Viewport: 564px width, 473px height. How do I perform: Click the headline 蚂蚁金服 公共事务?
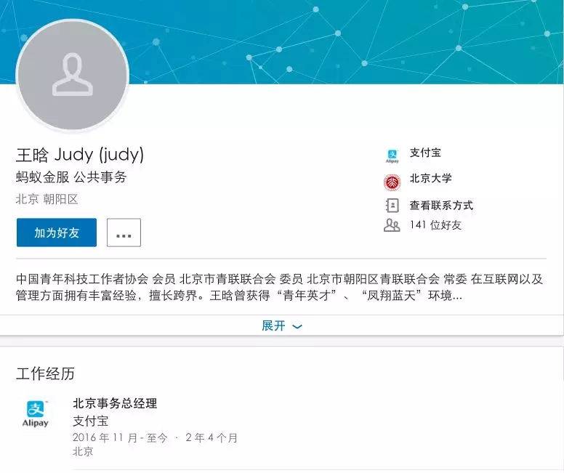tap(71, 177)
